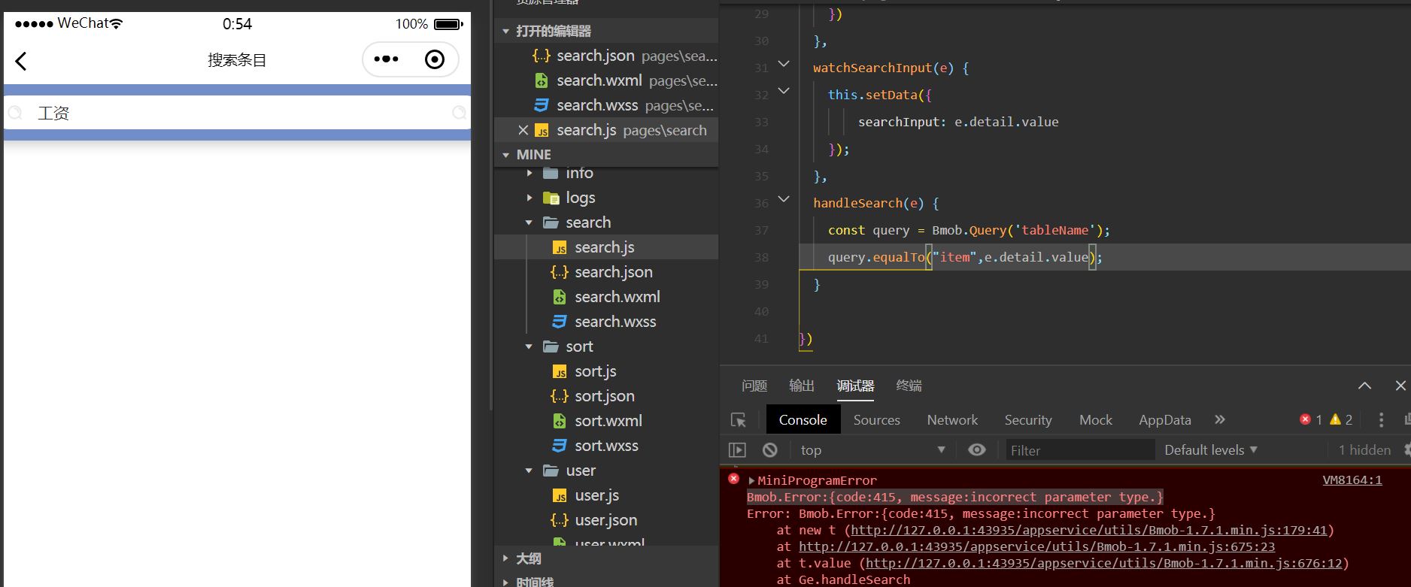Fold setData block at line 32
This screenshot has height=587, width=1411.
(784, 91)
